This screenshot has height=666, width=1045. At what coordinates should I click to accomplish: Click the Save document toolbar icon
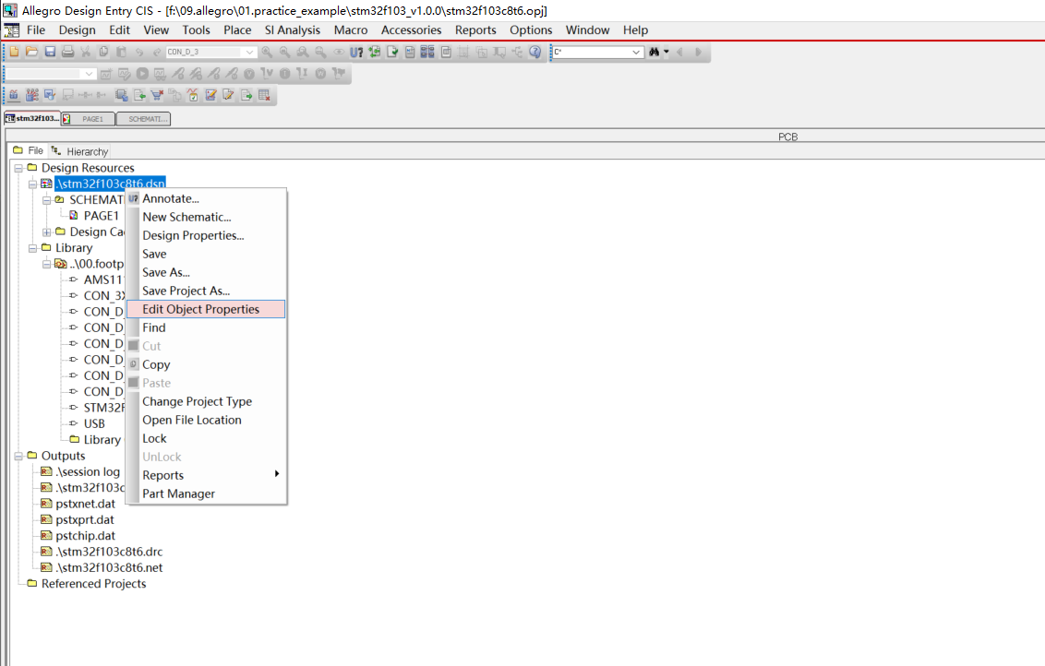(x=50, y=53)
